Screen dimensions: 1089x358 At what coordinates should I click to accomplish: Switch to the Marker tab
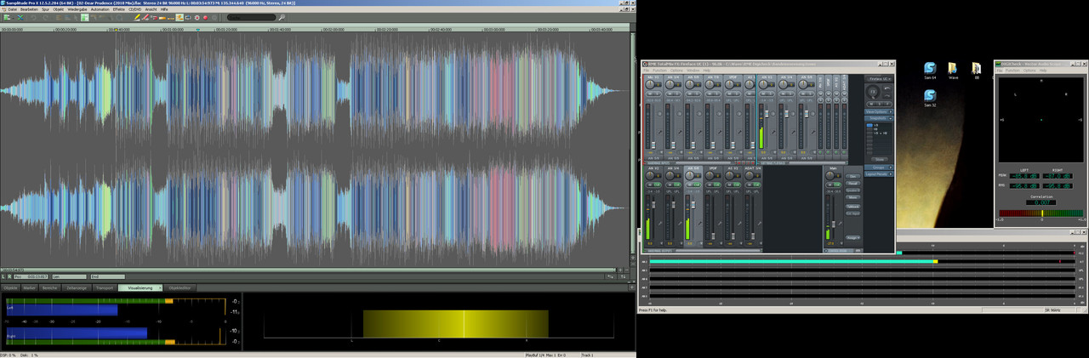tap(30, 288)
